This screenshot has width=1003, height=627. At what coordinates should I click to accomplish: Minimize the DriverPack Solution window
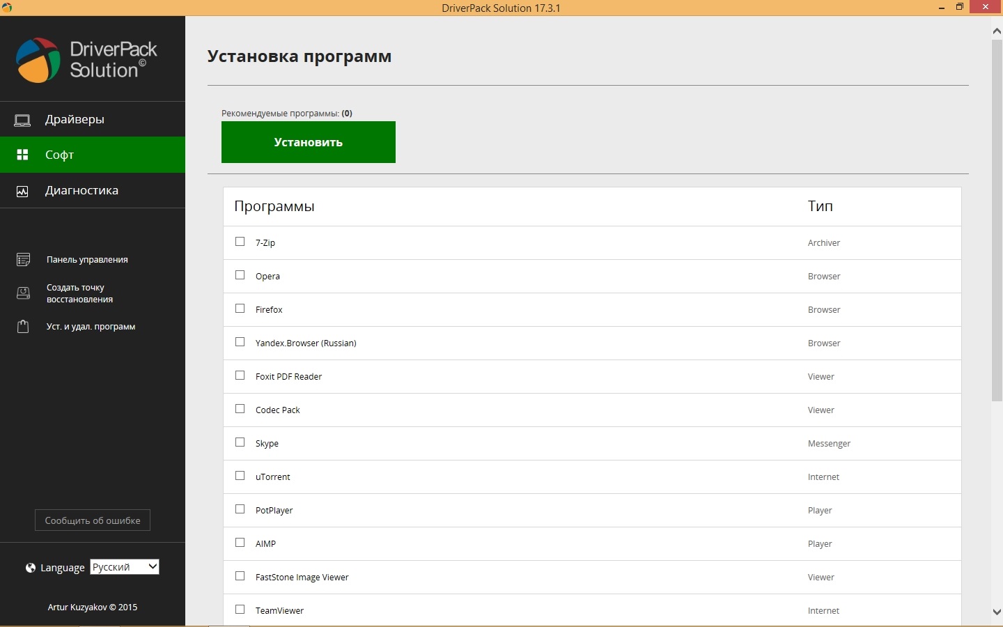pyautogui.click(x=942, y=8)
